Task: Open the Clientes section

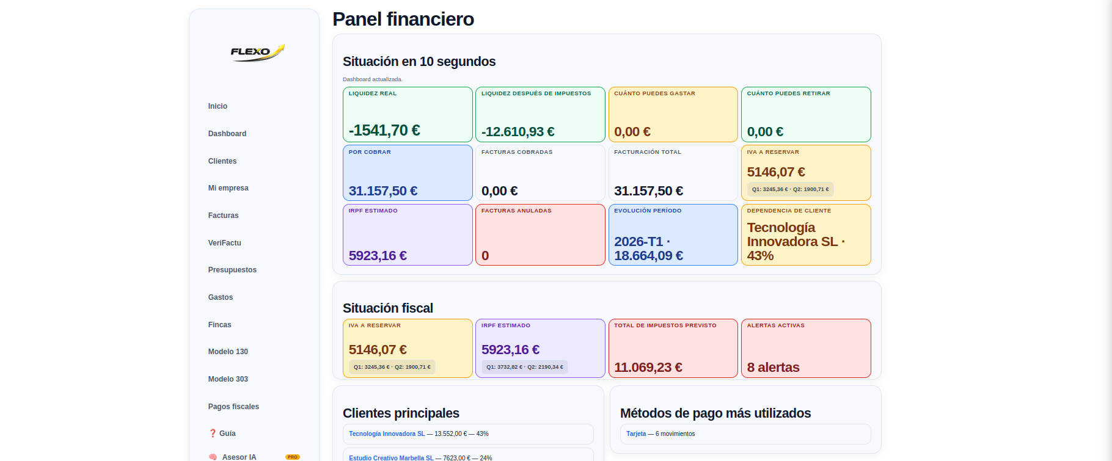Action: pos(222,161)
